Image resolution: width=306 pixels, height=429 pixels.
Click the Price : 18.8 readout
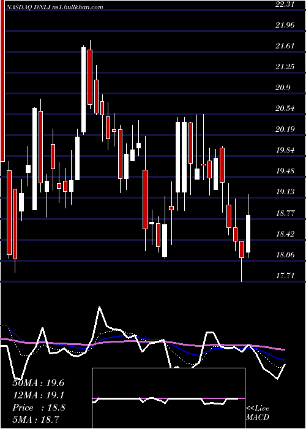39,408
